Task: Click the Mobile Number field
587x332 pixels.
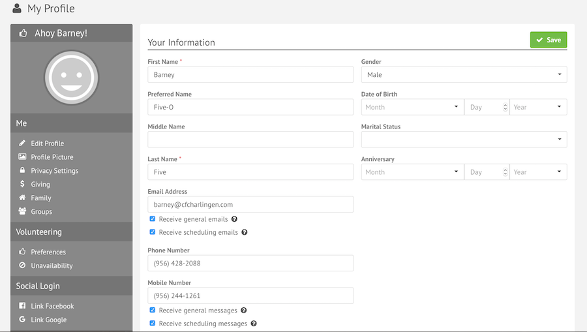Action: [250, 295]
